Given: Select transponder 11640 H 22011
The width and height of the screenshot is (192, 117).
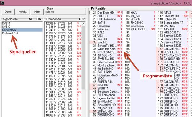Looking at the screenshot, I should click(63, 106).
